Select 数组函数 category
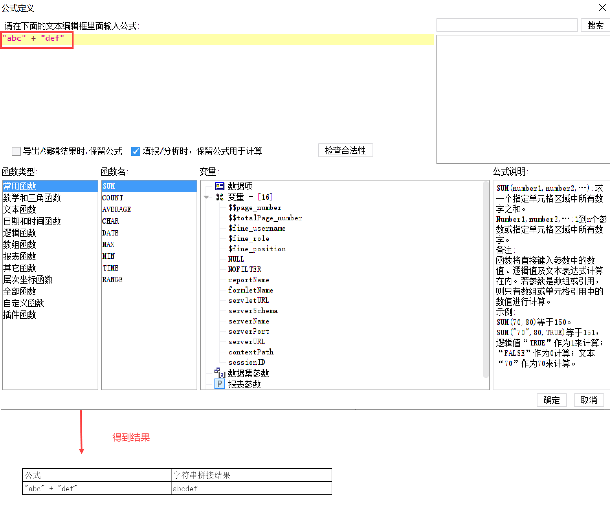 50,245
